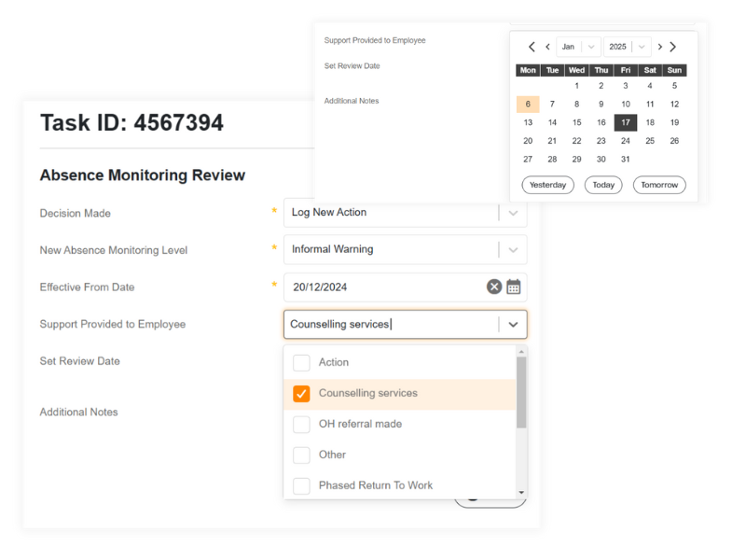Choose date 12 in the calendar
The height and width of the screenshot is (560, 746).
tap(674, 105)
